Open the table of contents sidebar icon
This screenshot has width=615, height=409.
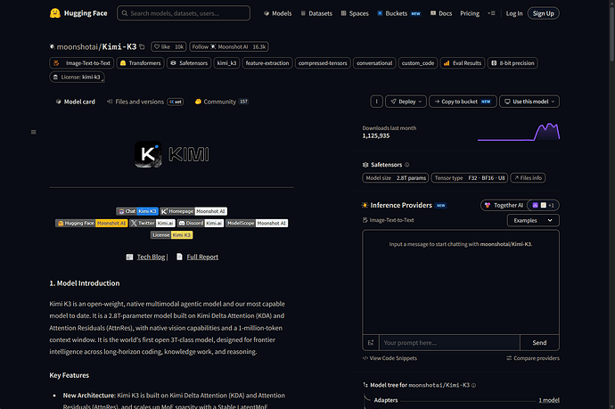(x=33, y=132)
